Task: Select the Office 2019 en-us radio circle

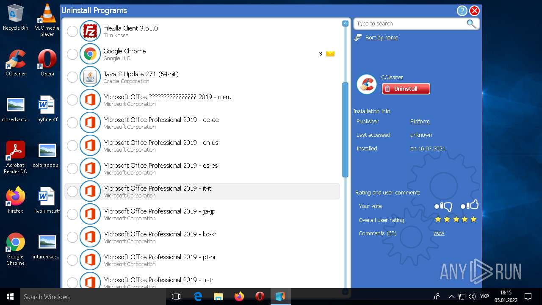Action: coord(72,145)
